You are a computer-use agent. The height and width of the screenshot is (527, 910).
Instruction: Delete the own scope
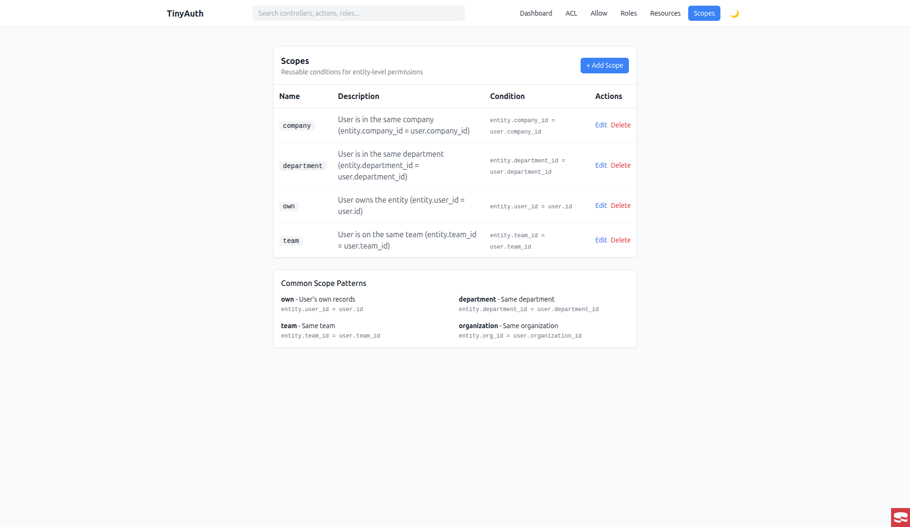[x=620, y=205]
